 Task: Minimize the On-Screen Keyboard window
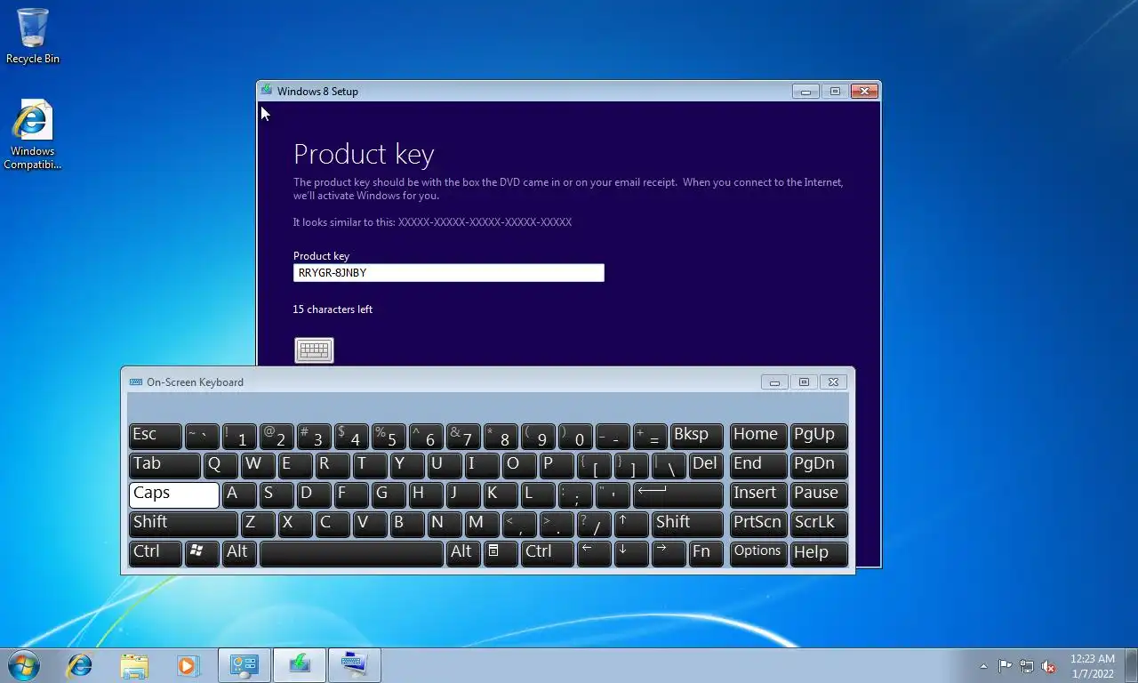pyautogui.click(x=774, y=382)
